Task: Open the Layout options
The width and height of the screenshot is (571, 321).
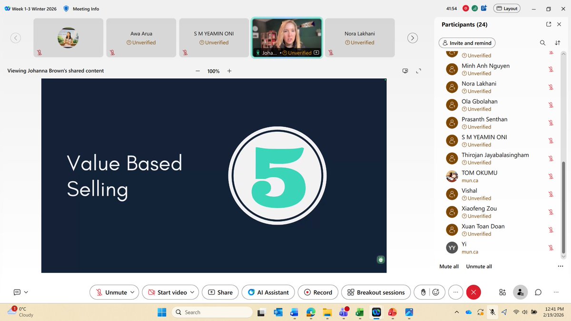Action: (507, 9)
